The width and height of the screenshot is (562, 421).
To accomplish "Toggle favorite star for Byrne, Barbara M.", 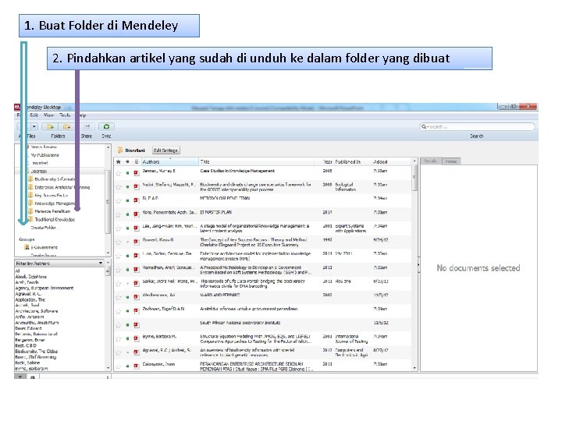I will [119, 339].
